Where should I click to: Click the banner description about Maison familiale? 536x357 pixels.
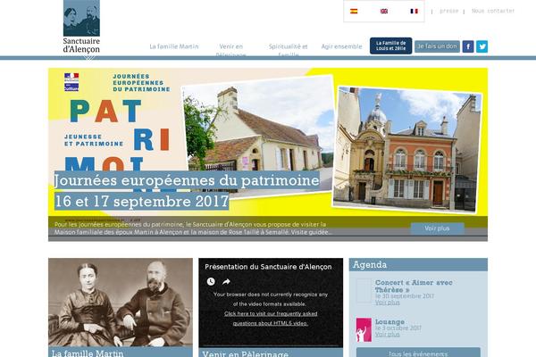(193, 228)
